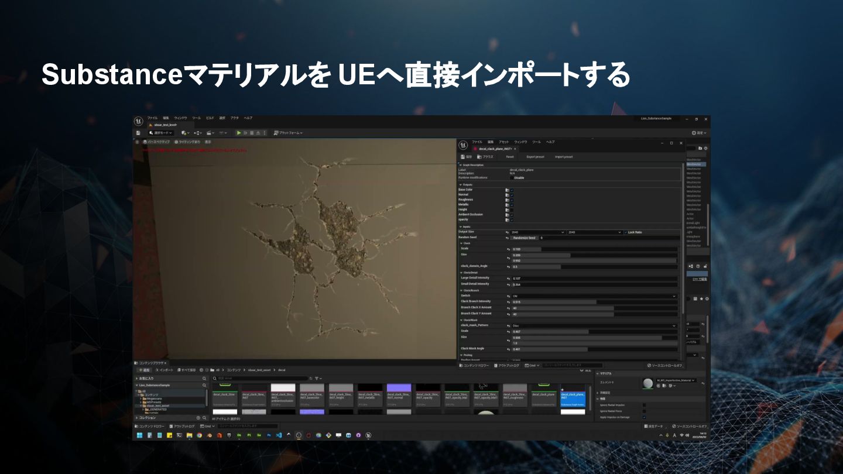This screenshot has height=474, width=843.
Task: Click Import preset button
Action: coord(564,157)
